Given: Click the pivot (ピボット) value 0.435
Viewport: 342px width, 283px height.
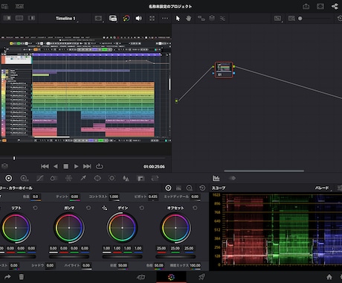Looking at the screenshot, I should 153,197.
